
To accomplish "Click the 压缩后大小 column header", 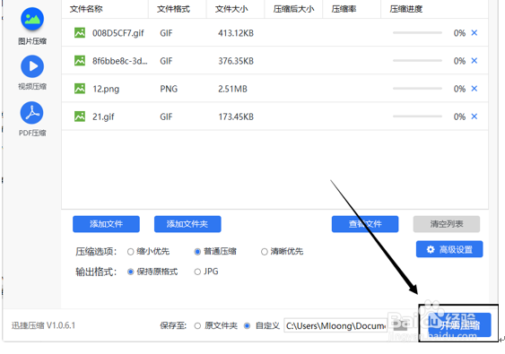I will [x=293, y=9].
